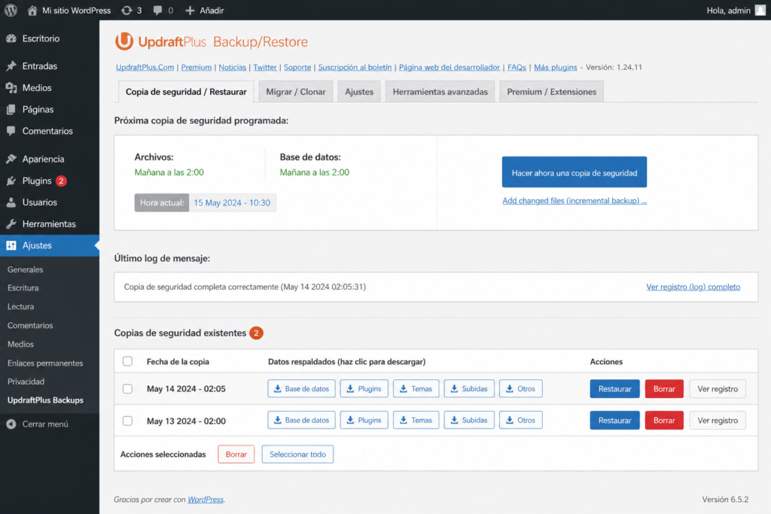The height and width of the screenshot is (514, 771).
Task: Open the Más plugins link
Action: tap(556, 67)
